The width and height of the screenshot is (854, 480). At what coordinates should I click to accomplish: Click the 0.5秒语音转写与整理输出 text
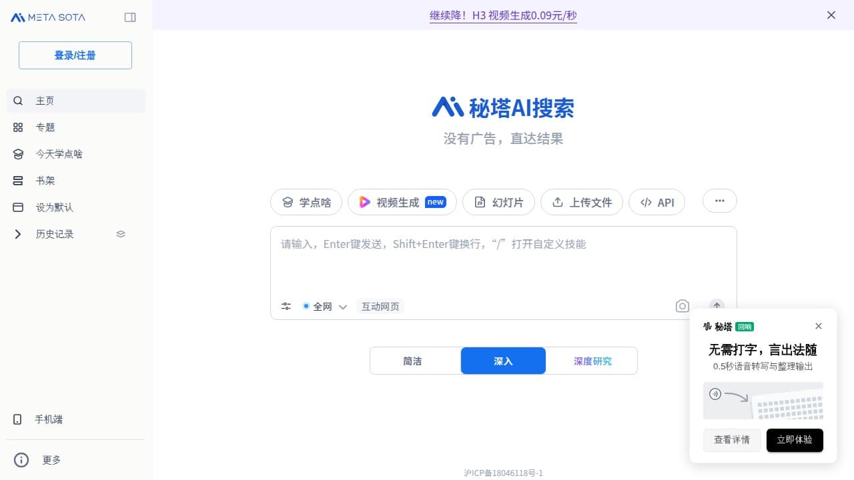[763, 367]
